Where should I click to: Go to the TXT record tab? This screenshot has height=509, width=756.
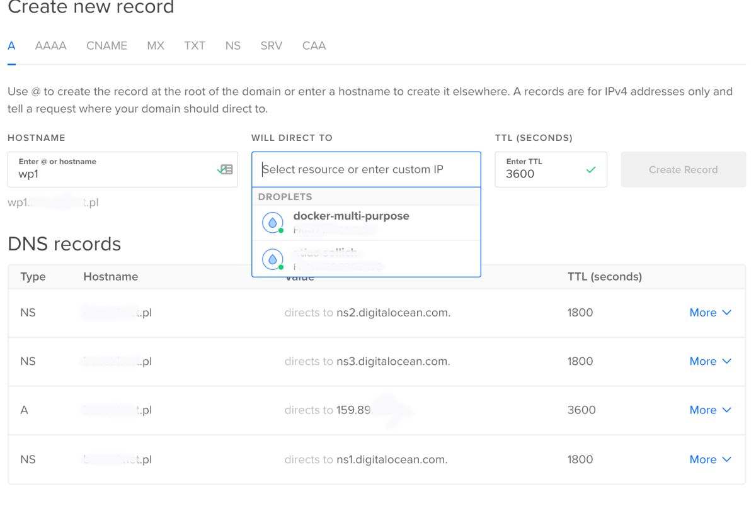tap(195, 46)
